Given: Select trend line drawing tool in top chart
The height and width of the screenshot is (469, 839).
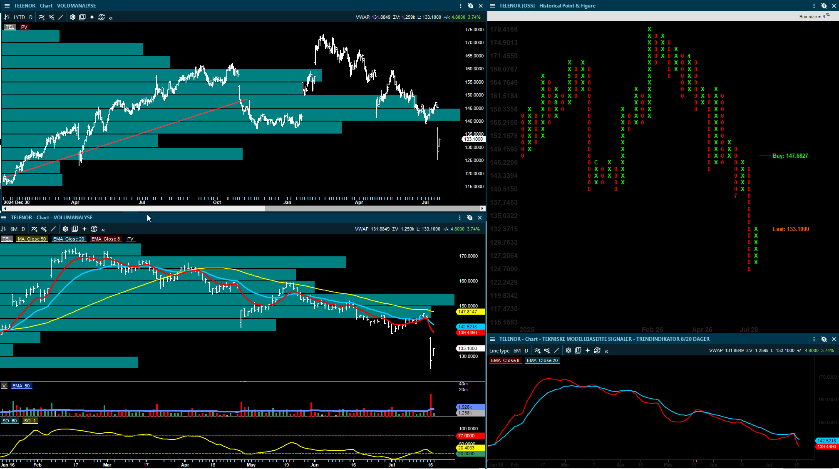Looking at the screenshot, I should [x=61, y=17].
